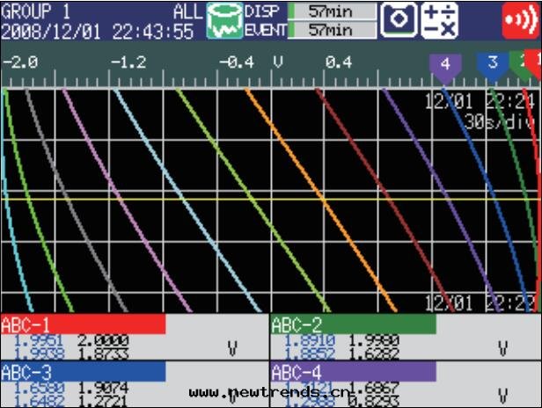Image resolution: width=542 pixels, height=408 pixels.
Task: Click the ALL display mode label
Action: 187,11
